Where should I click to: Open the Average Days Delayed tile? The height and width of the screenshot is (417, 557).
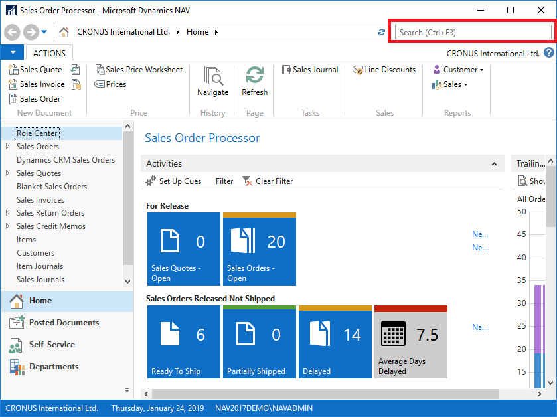pyautogui.click(x=411, y=342)
